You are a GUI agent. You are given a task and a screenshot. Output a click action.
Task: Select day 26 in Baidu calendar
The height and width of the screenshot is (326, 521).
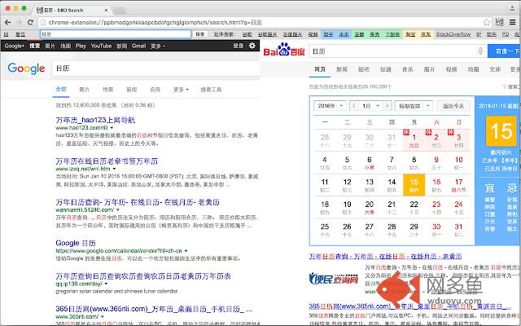[348, 230]
